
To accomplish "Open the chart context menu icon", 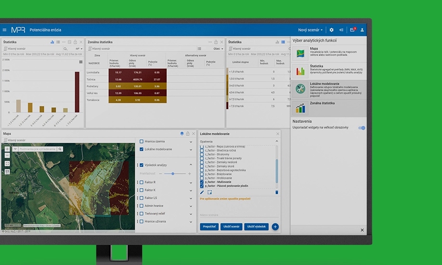I will pos(80,62).
